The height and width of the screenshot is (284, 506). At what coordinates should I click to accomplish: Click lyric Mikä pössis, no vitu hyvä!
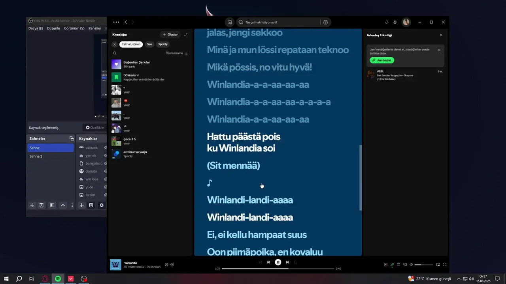point(259,67)
